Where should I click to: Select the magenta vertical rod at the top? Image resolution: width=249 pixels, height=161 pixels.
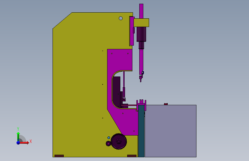pyautogui.click(x=141, y=11)
